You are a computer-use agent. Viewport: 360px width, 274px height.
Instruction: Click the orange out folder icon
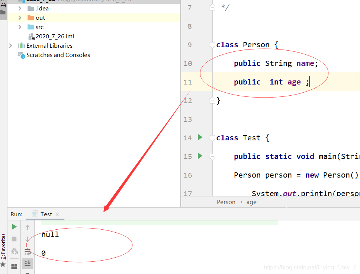(31, 18)
